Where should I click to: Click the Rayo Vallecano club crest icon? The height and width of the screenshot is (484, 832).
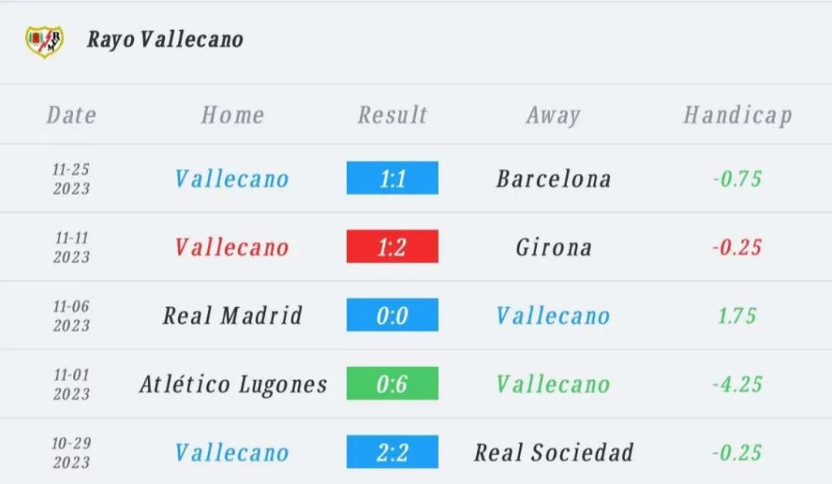coord(45,41)
